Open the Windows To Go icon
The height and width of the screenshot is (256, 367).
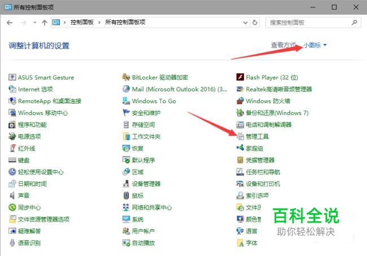(126, 101)
